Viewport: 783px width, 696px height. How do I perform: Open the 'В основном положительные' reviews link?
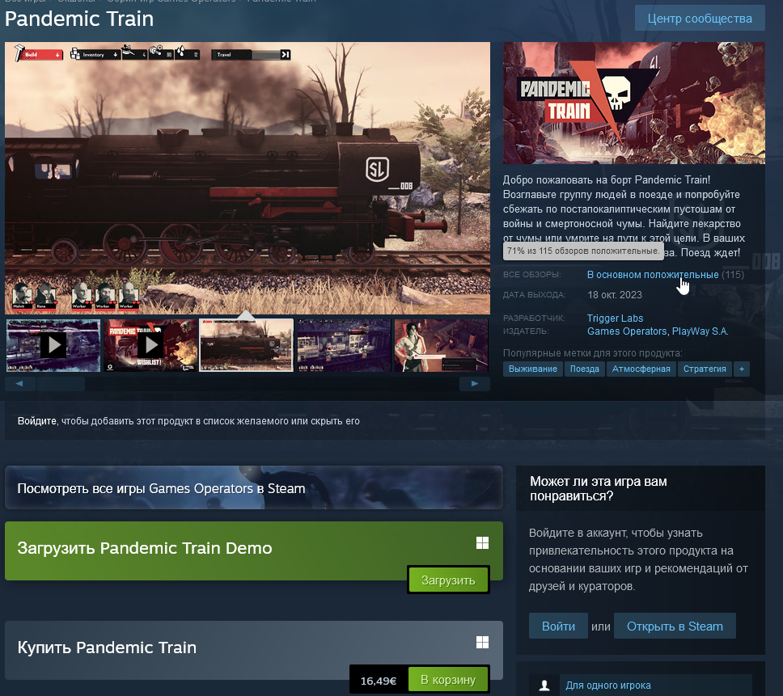(653, 274)
